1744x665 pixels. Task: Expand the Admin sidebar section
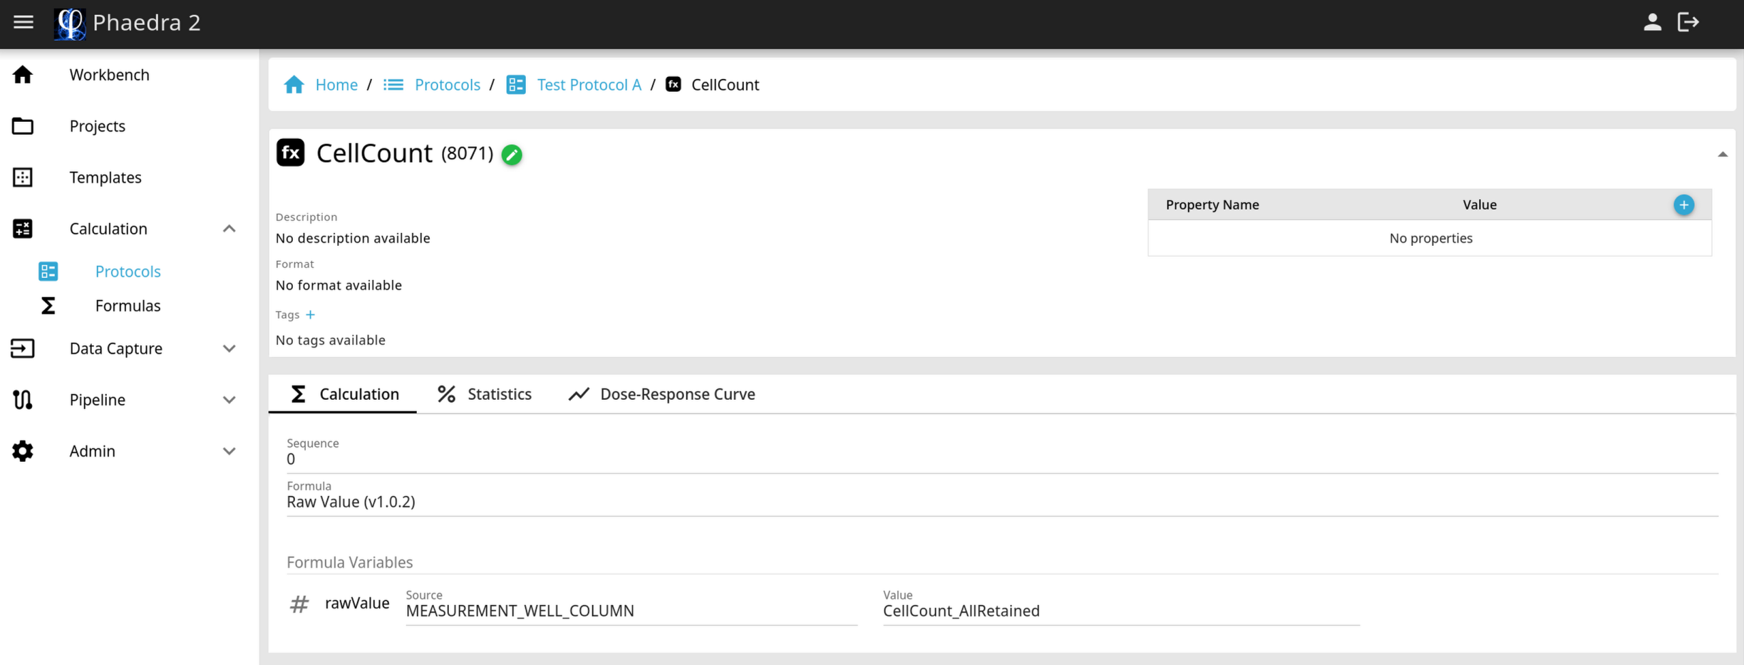[229, 451]
